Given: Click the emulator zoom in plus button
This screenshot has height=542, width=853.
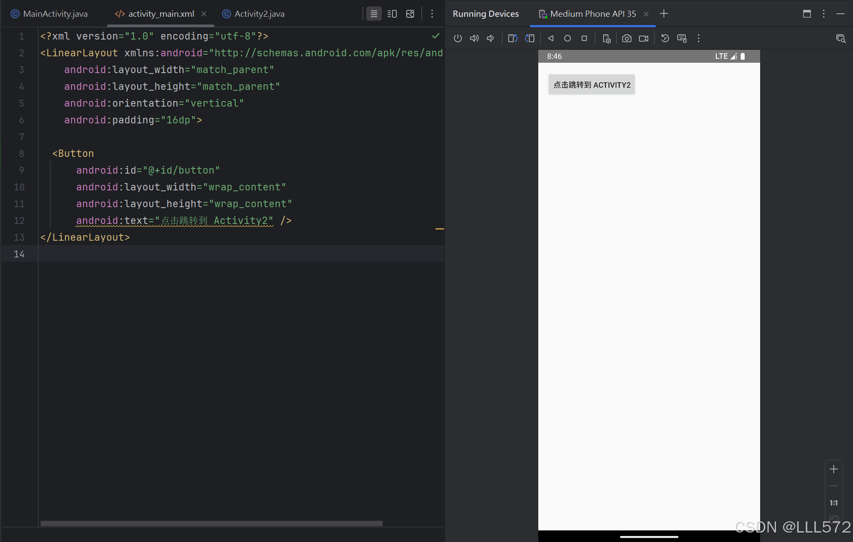Looking at the screenshot, I should point(834,469).
